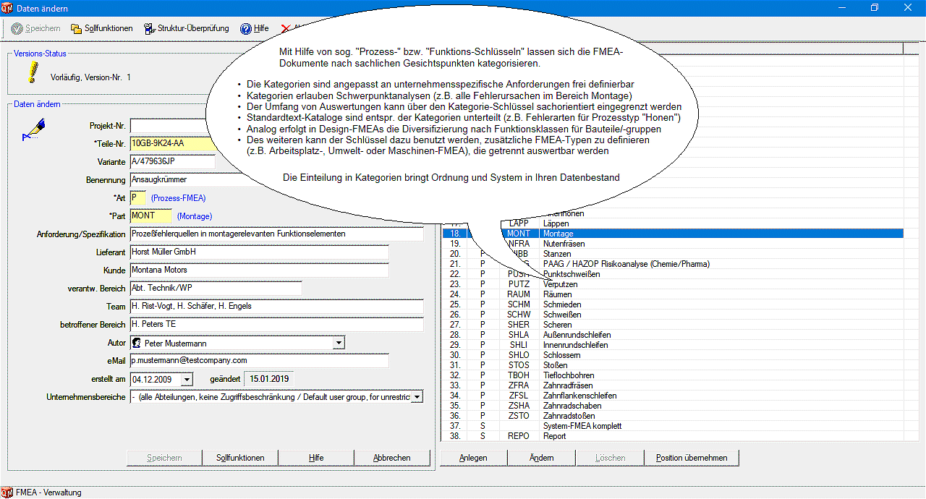Click the application icon in the title bar
926x499 pixels.
(9, 8)
